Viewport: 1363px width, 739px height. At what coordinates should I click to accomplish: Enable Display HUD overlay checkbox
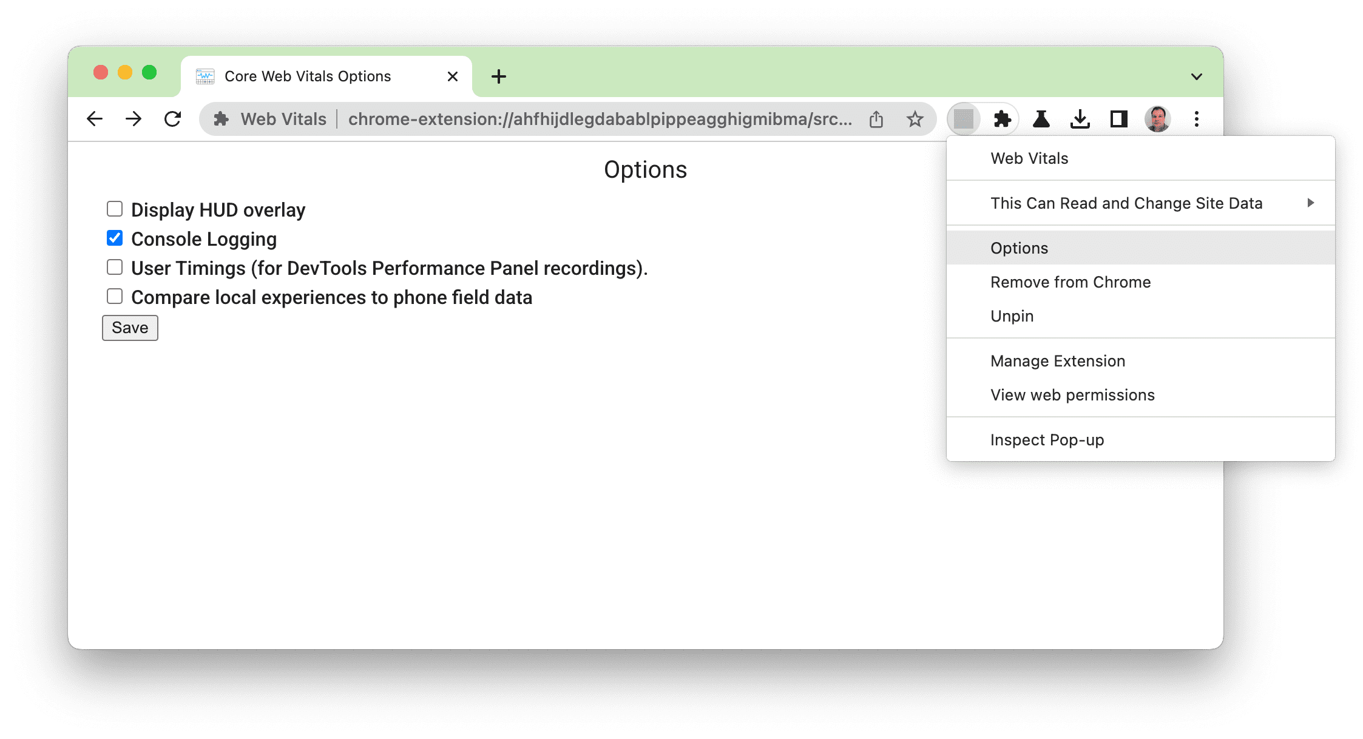[115, 209]
